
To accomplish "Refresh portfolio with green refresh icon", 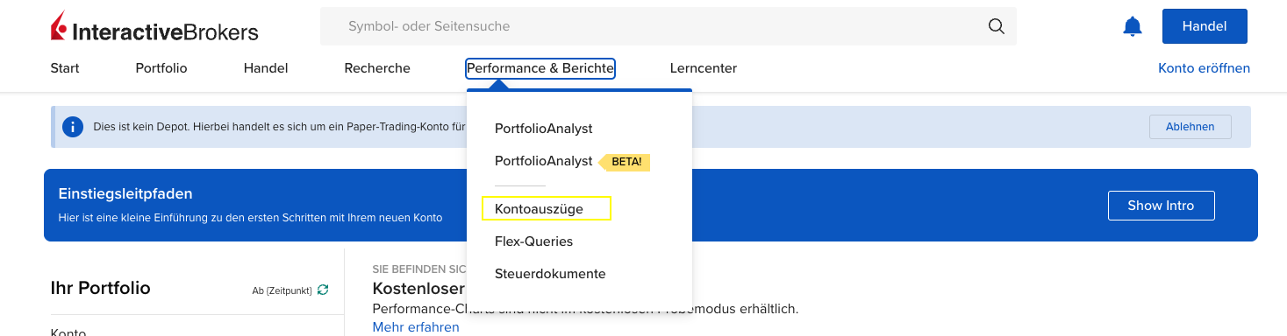I will click(323, 290).
